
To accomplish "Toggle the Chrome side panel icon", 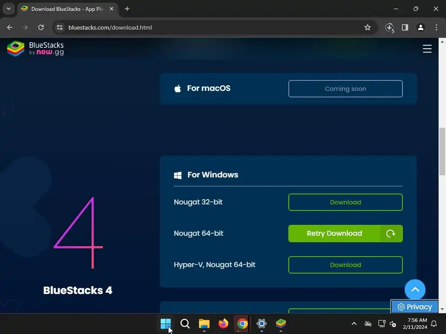I will pos(405,27).
